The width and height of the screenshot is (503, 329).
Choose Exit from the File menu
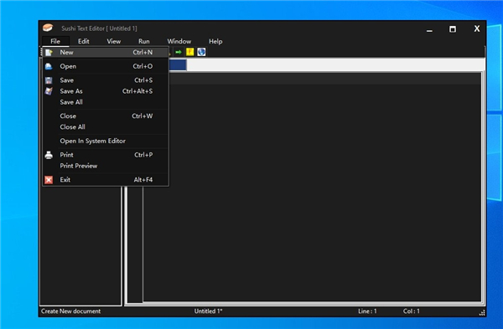[106, 180]
